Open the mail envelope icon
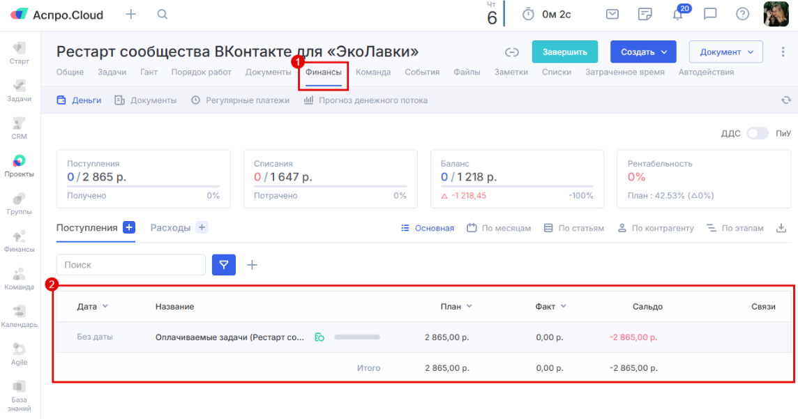 [x=612, y=14]
